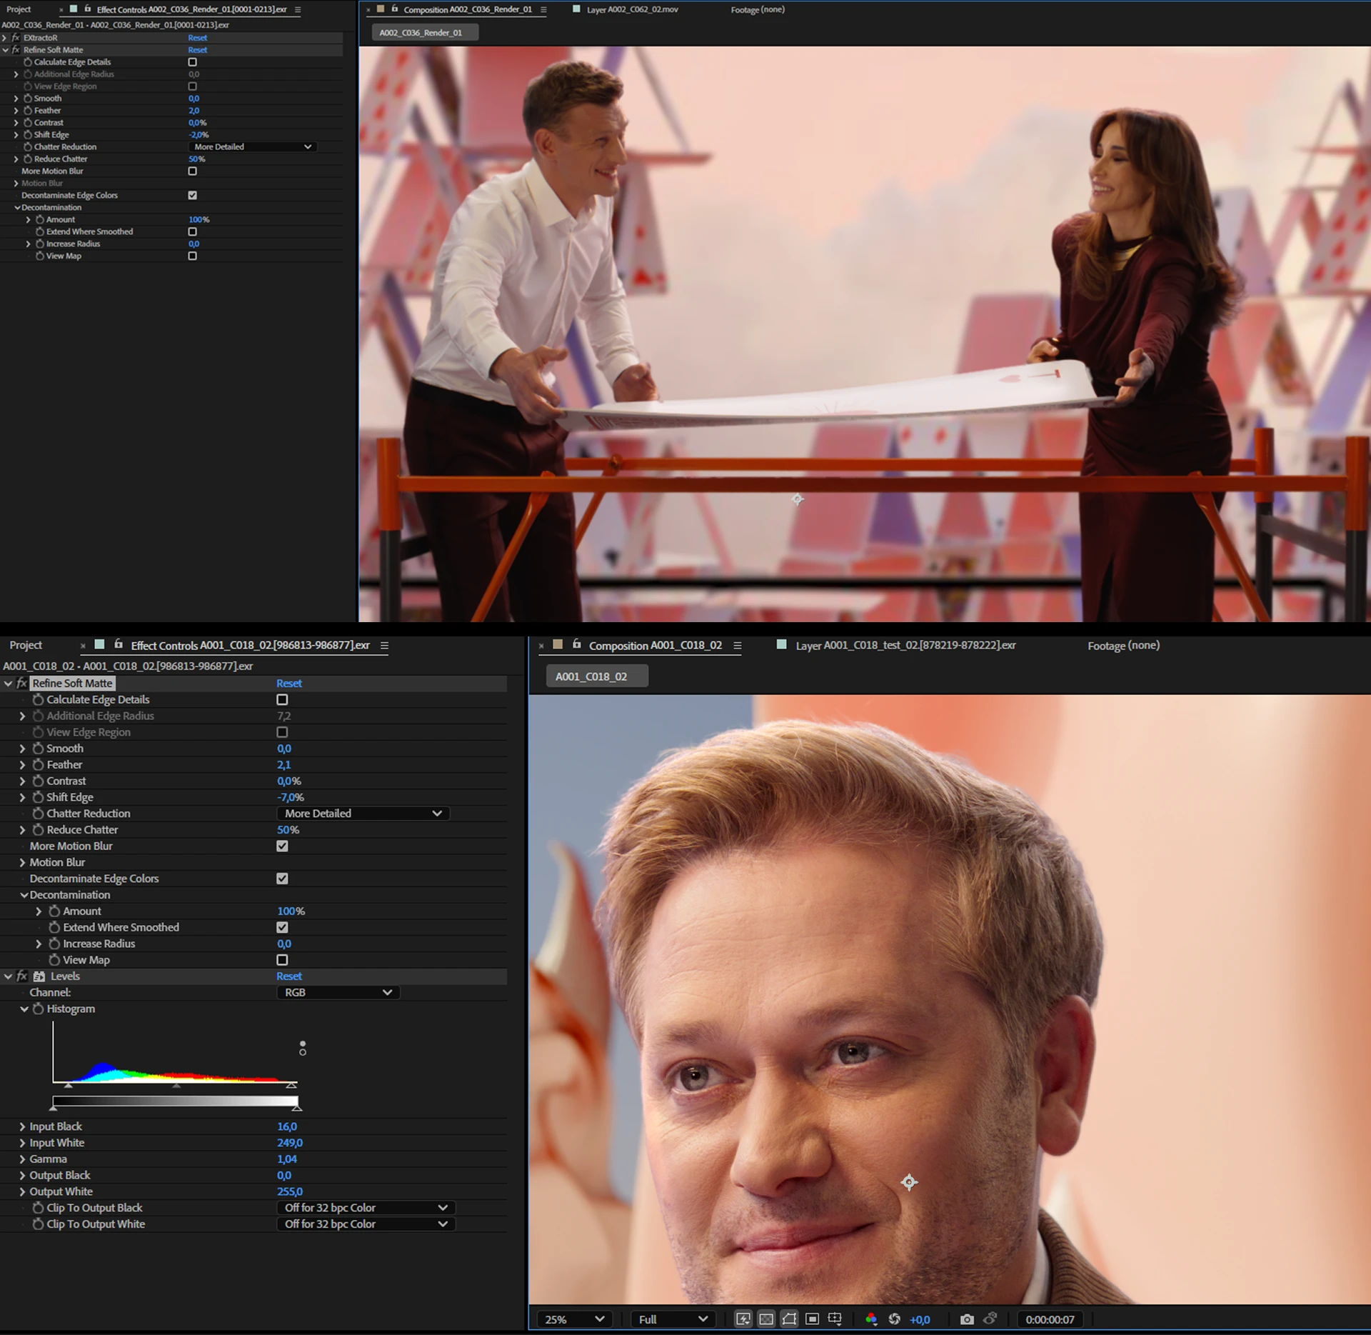Click the Gamma value 1,04

(286, 1159)
